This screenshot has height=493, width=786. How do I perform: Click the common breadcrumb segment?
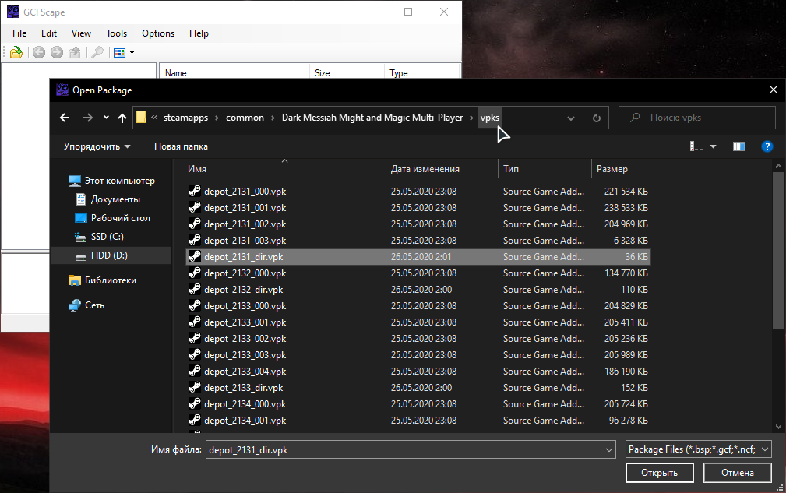pyautogui.click(x=245, y=118)
